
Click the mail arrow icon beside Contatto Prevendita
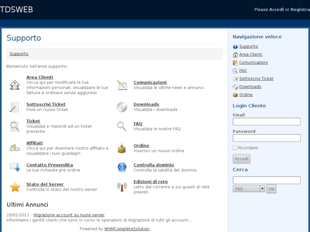tap(15, 167)
